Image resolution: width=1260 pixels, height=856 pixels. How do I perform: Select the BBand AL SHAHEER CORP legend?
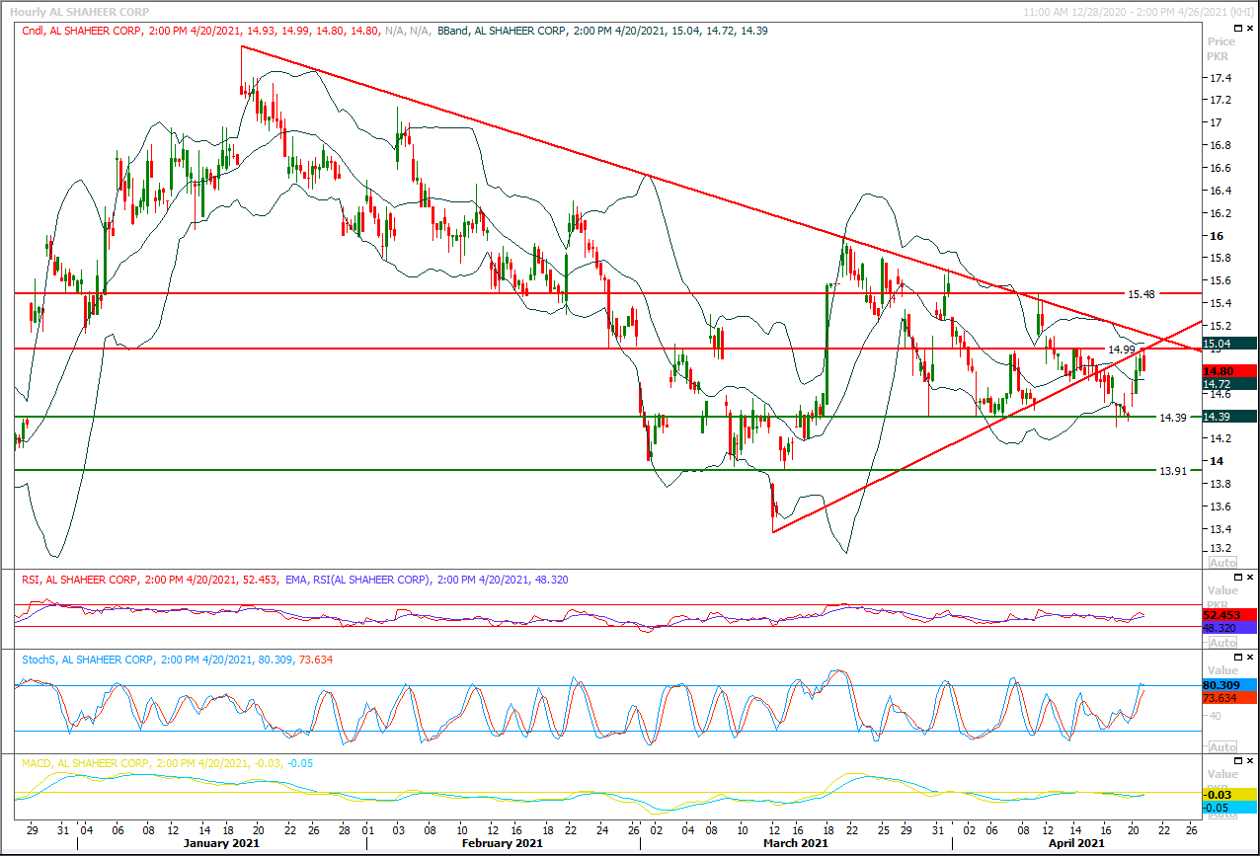tap(602, 31)
